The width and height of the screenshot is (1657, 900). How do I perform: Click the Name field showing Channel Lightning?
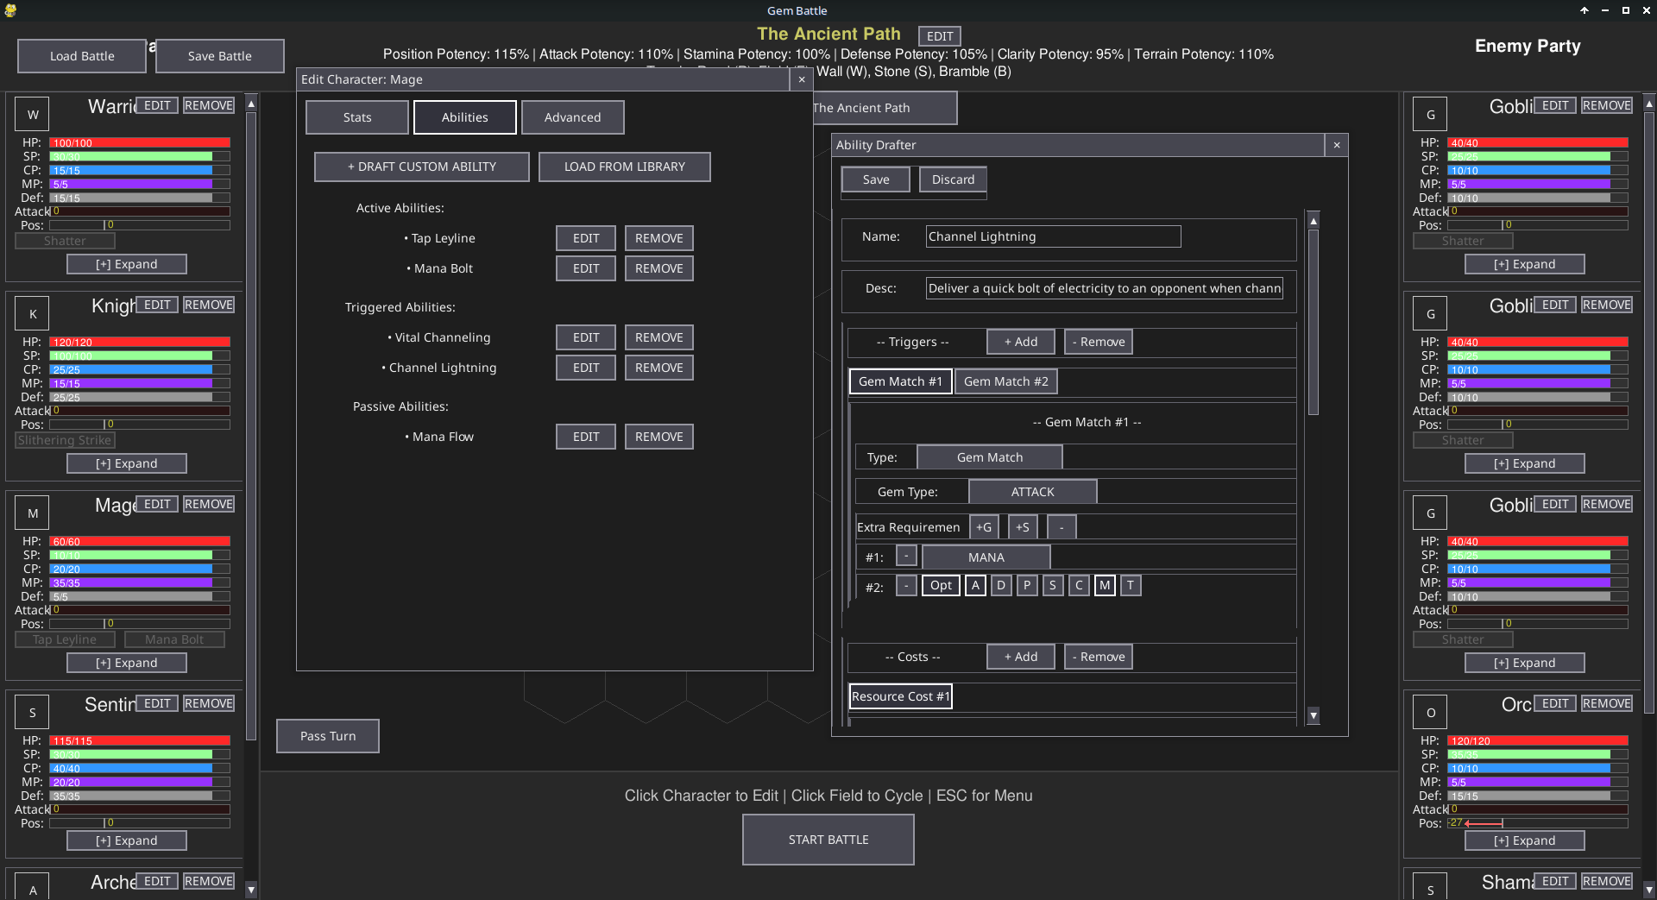1053,236
